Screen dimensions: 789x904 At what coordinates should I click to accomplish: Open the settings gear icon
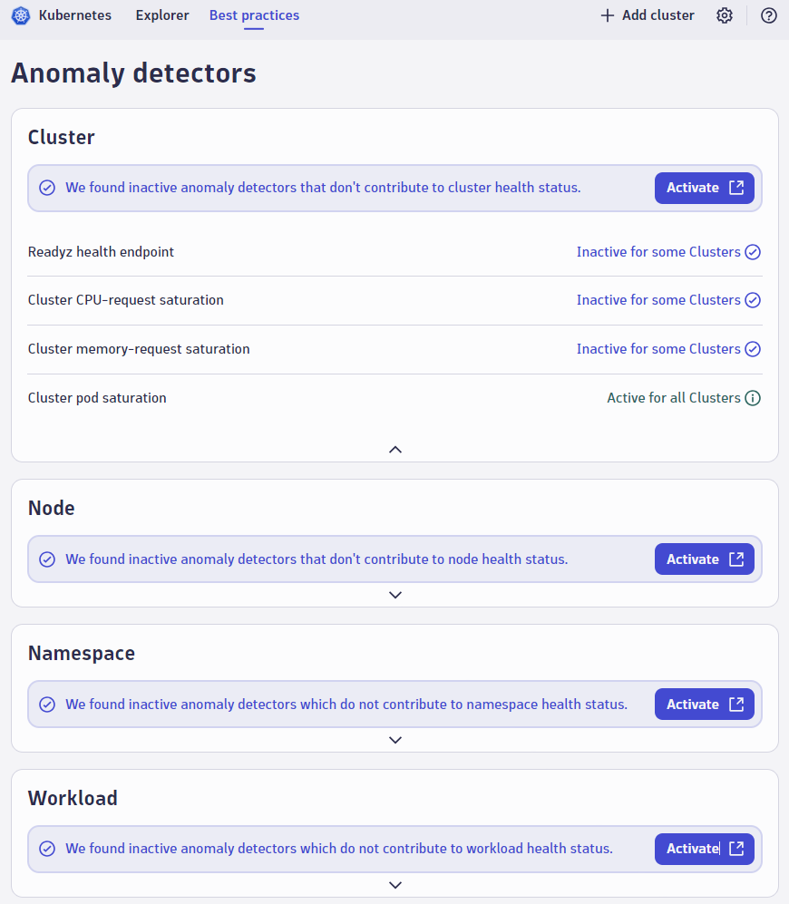pyautogui.click(x=724, y=15)
